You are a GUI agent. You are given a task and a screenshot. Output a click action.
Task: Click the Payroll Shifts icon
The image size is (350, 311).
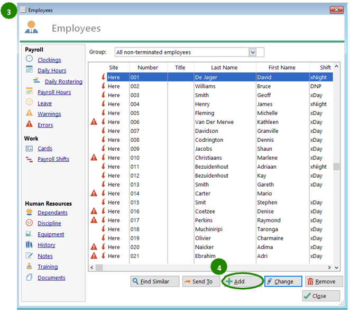pyautogui.click(x=29, y=159)
